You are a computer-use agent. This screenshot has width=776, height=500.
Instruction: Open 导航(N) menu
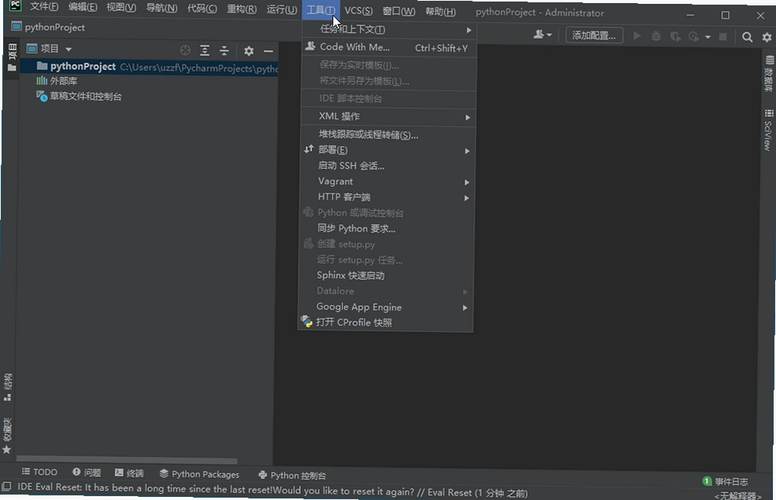[162, 8]
